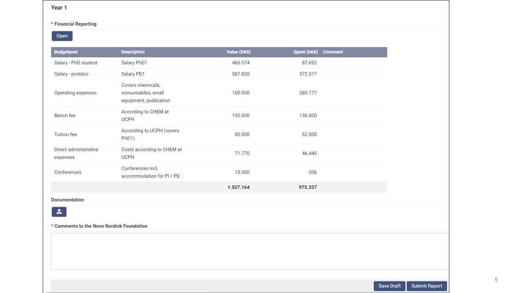The height and width of the screenshot is (293, 521).
Task: Select the Salary - PhD student row
Action: (219, 63)
